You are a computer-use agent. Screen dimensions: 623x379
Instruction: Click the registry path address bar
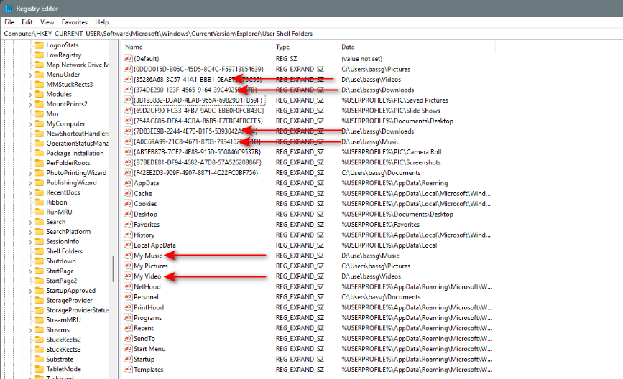point(312,34)
